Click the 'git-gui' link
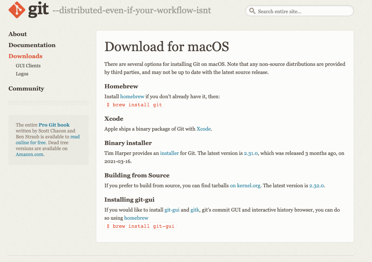Image resolution: width=372 pixels, height=262 pixels. [x=172, y=210]
